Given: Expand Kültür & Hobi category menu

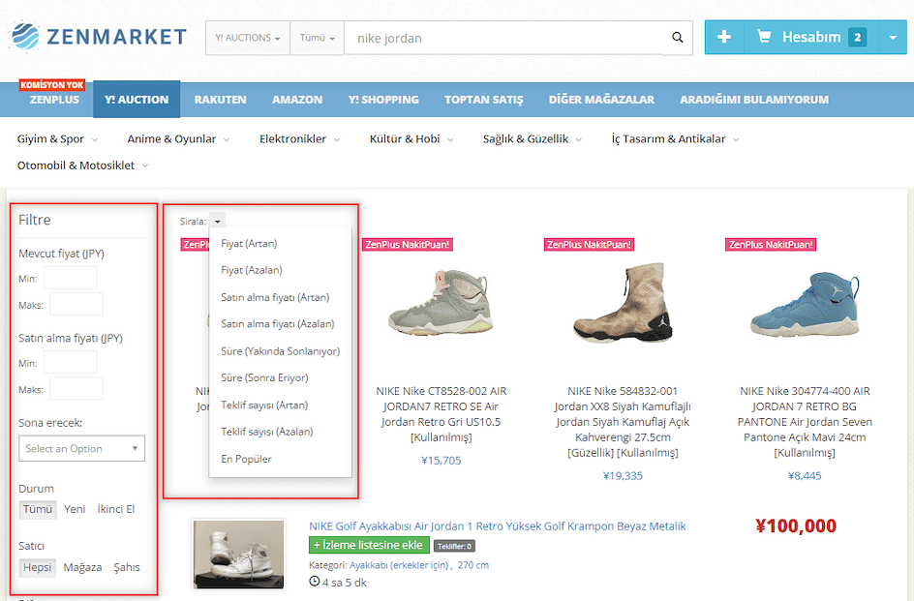Looking at the screenshot, I should click(411, 138).
